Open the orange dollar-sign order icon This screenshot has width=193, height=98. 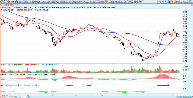coord(173,2)
